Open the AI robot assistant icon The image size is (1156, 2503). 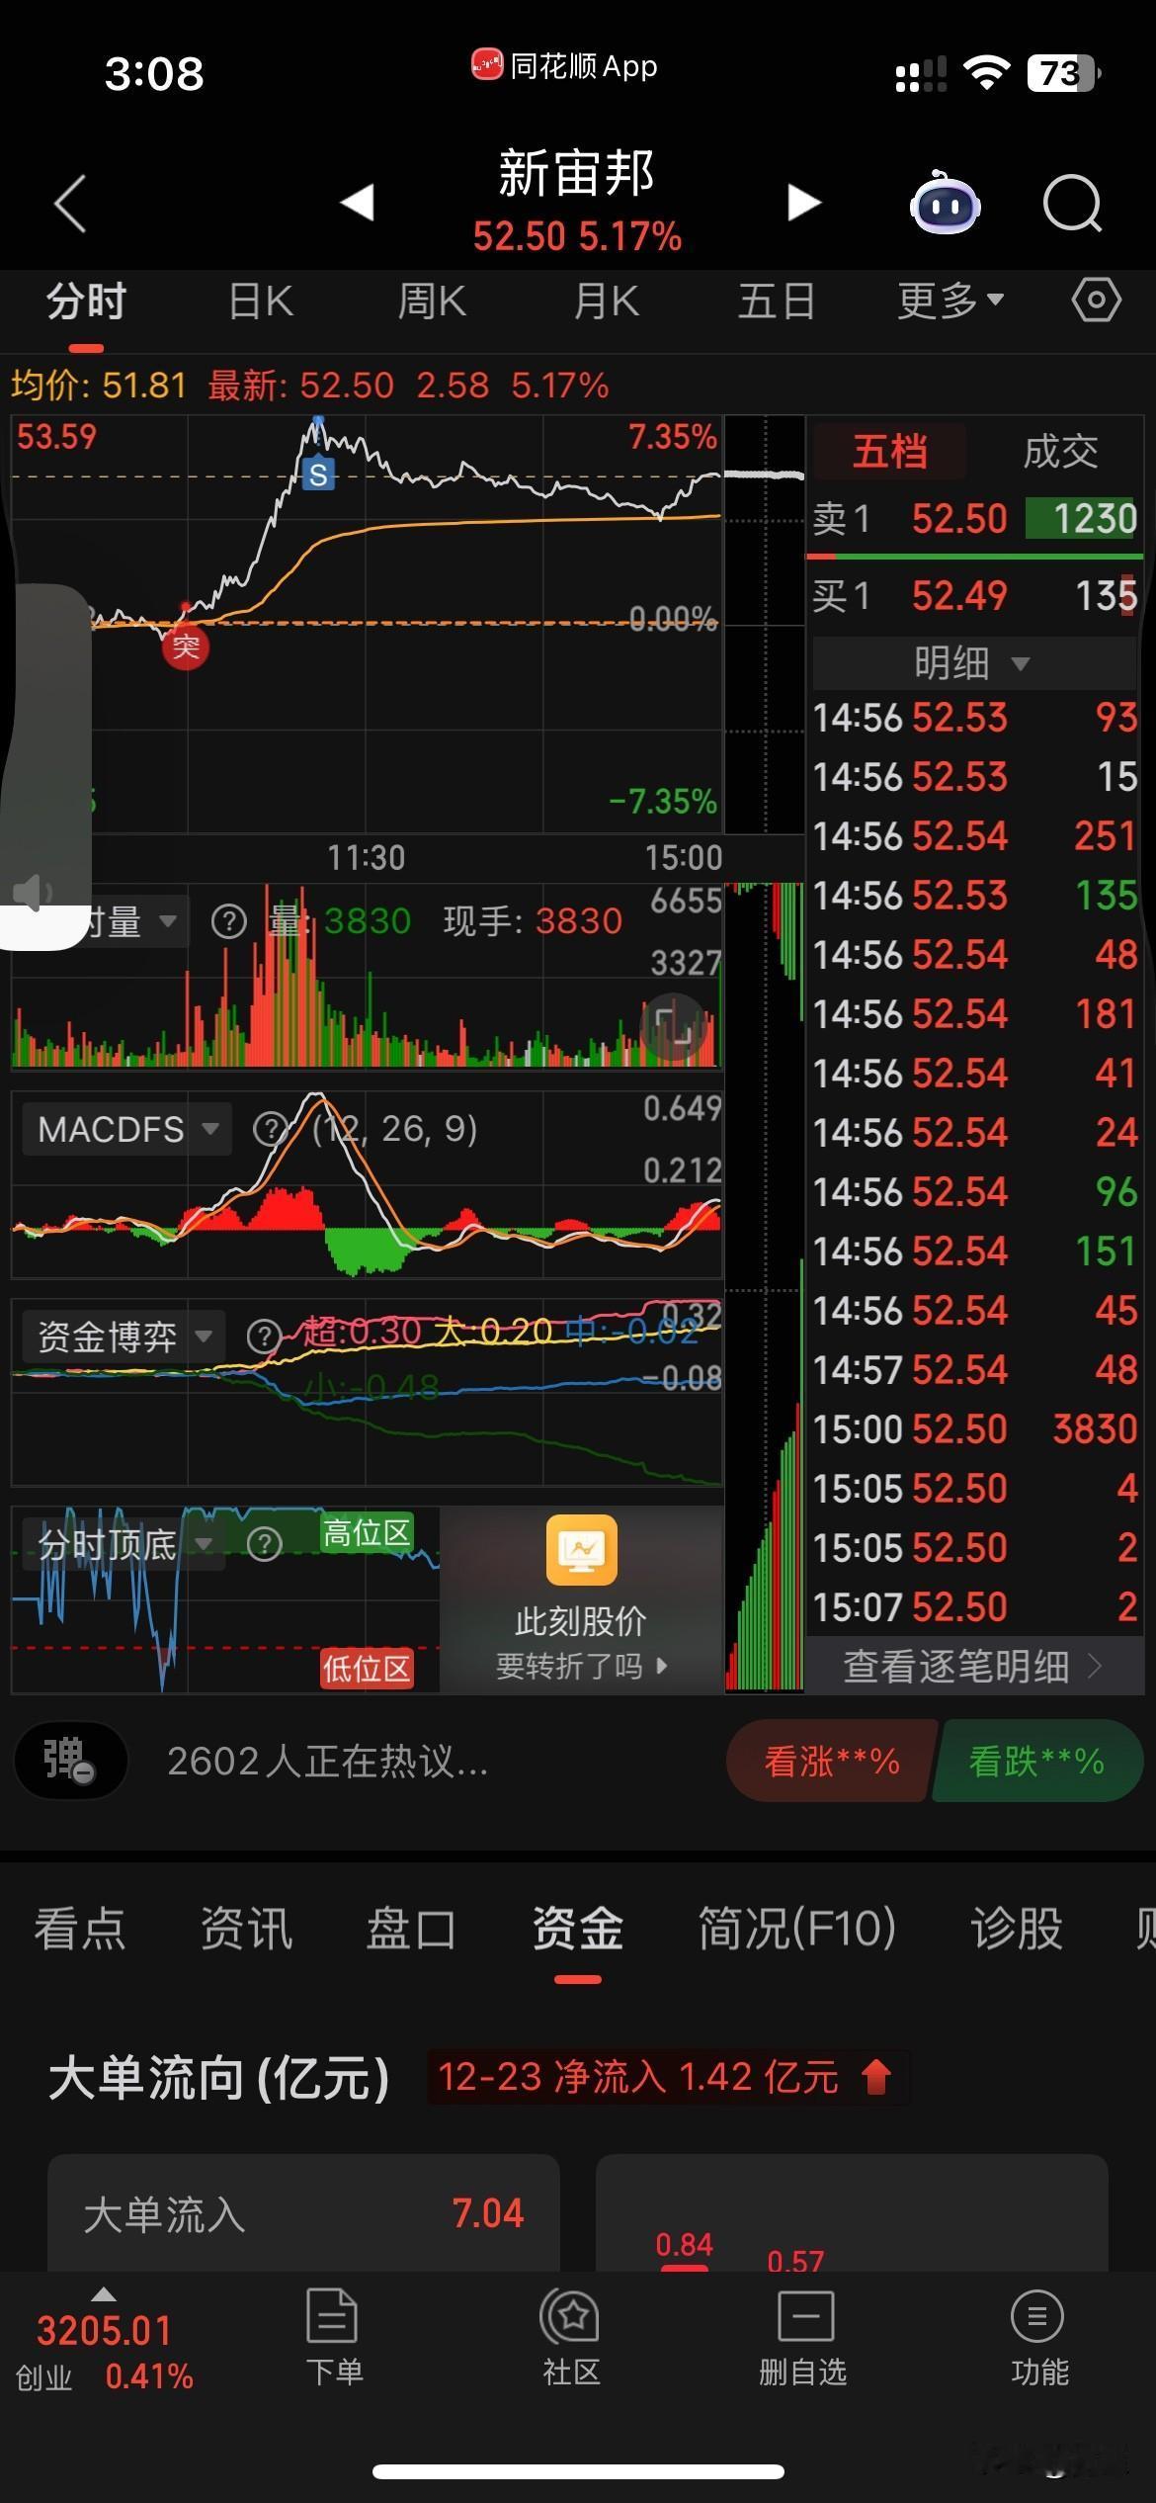[945, 203]
